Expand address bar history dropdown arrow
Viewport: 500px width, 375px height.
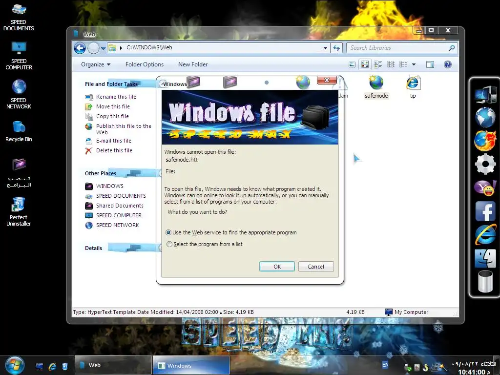click(x=325, y=48)
